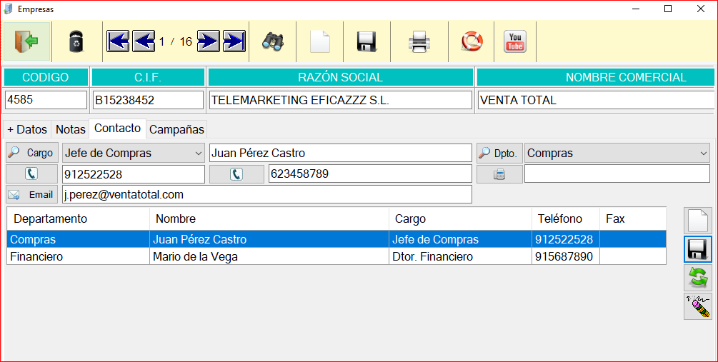This screenshot has height=362, width=718.
Task: Save company with toolbar floppy disk icon
Action: click(x=367, y=41)
